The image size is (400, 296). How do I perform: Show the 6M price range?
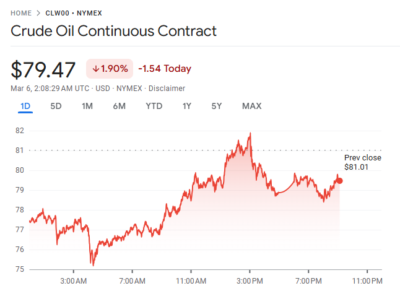pos(119,106)
